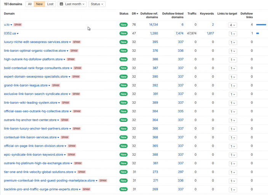Click the 151 domains count text
The height and width of the screenshot is (195, 268).
(13, 4)
